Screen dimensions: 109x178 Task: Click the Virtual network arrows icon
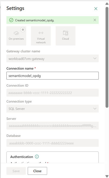point(41,33)
